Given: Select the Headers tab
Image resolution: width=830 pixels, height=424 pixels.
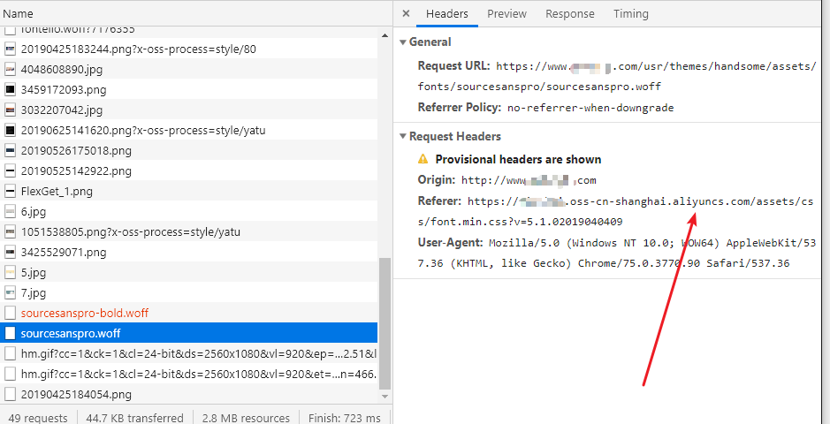Looking at the screenshot, I should point(446,14).
